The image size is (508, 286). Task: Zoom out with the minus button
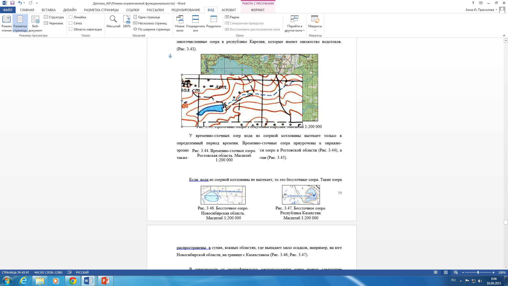click(x=463, y=272)
